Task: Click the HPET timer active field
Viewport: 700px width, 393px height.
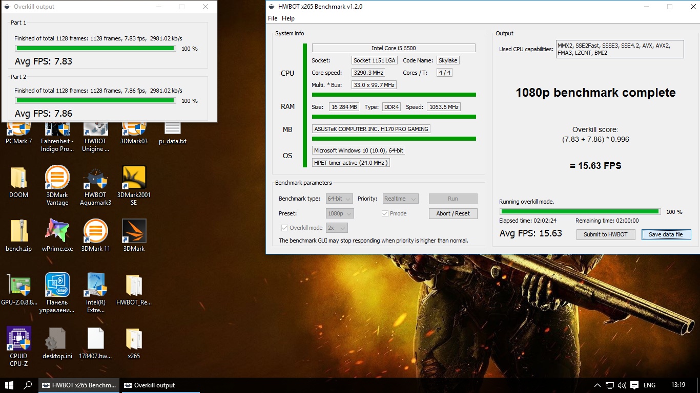Action: [351, 163]
